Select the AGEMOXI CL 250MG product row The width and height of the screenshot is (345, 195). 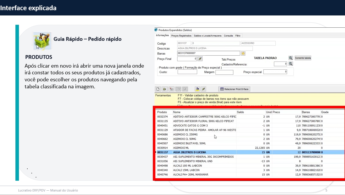(x=204, y=135)
